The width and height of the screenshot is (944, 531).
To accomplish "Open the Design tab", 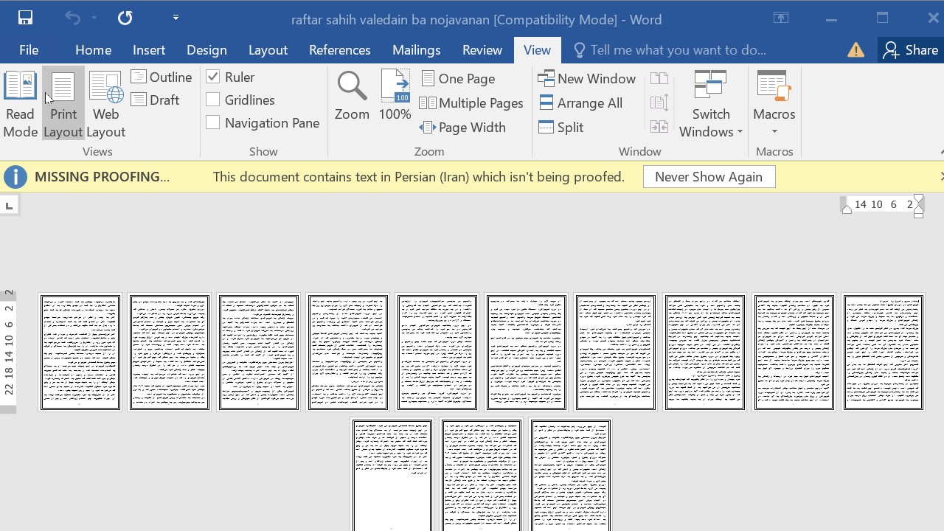I will click(206, 50).
